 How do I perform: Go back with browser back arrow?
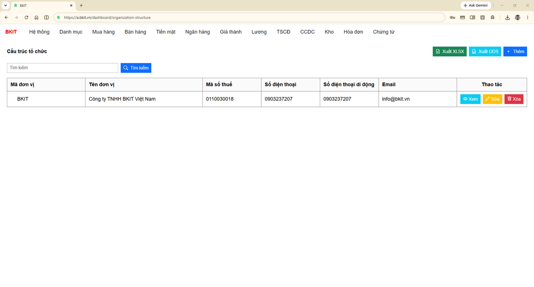click(6, 17)
